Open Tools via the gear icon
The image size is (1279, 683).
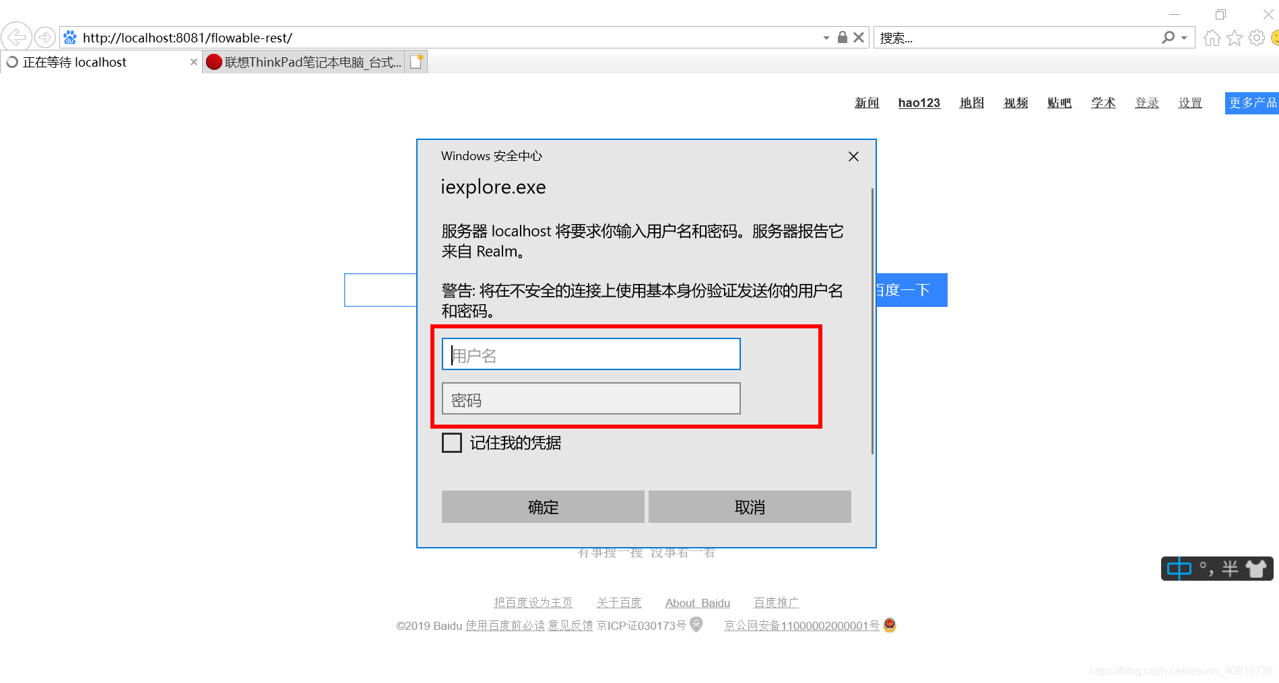tap(1257, 37)
